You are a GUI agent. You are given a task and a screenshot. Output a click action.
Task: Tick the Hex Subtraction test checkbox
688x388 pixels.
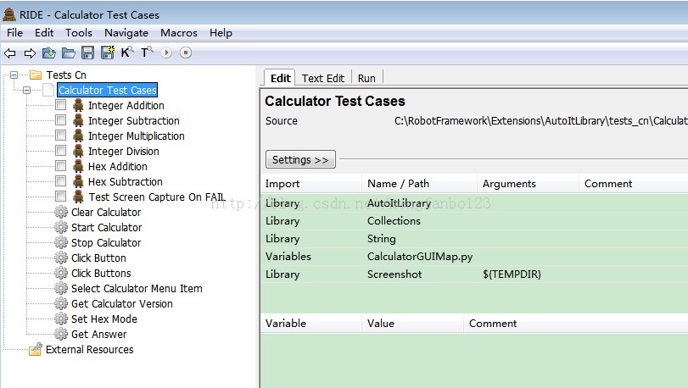point(60,181)
